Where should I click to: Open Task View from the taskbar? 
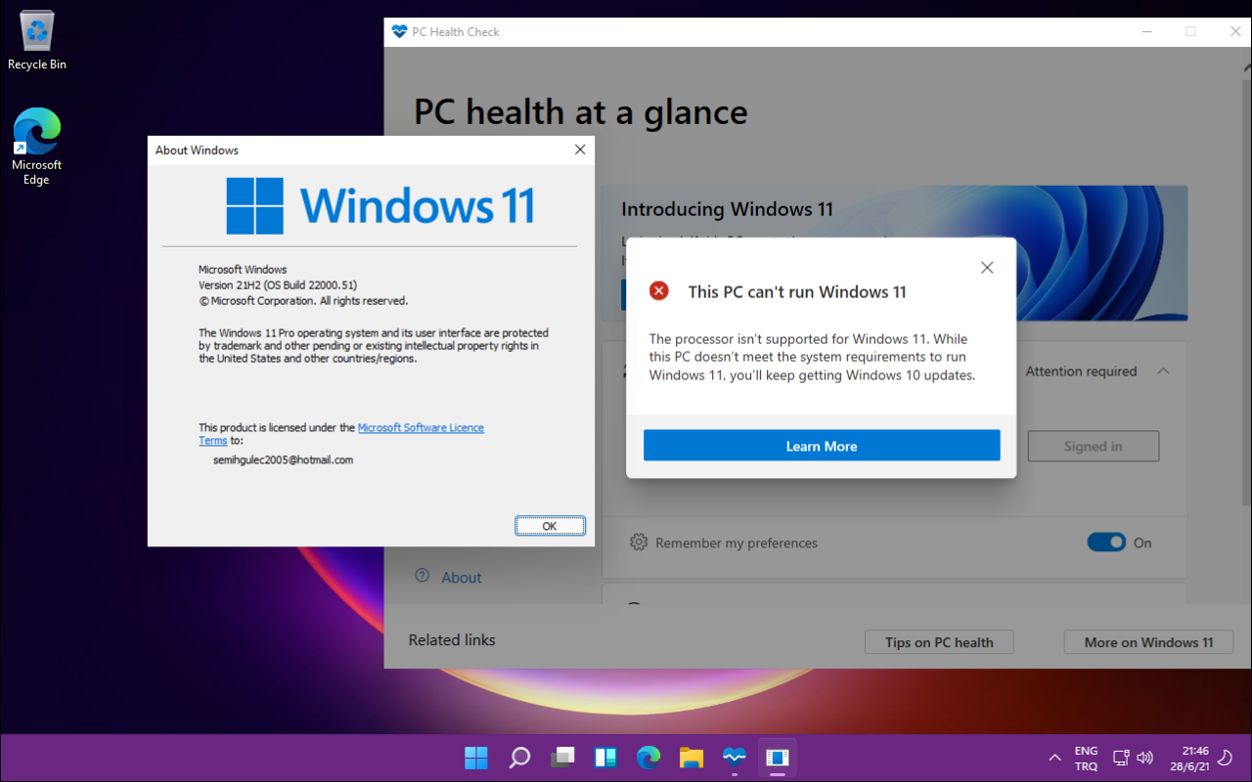pos(562,758)
